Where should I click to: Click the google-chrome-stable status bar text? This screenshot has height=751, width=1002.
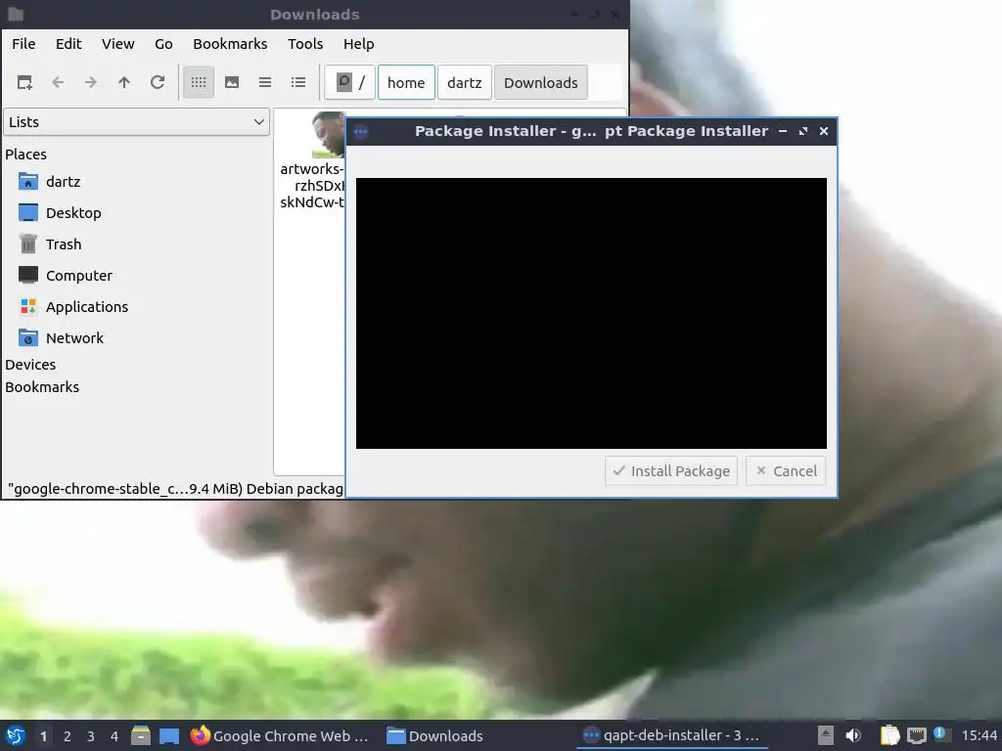tap(176, 489)
